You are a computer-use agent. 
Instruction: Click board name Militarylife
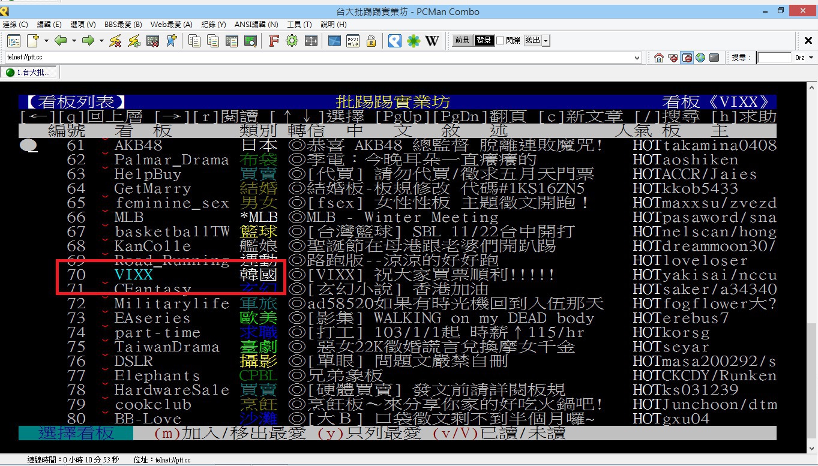(x=172, y=304)
